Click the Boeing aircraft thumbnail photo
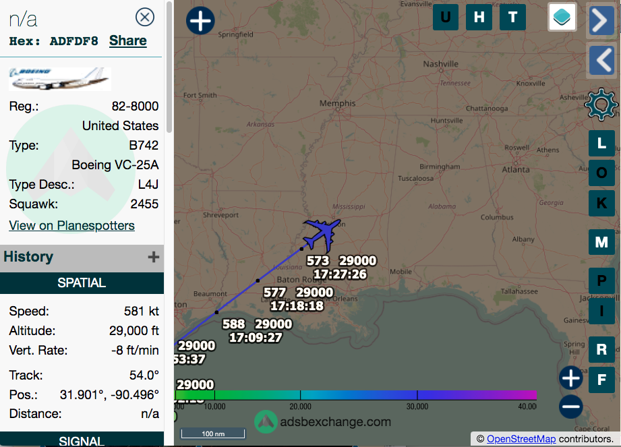The image size is (621, 447). (x=60, y=79)
